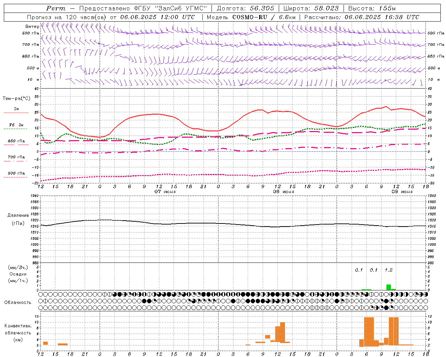The width and height of the screenshot is (446, 357).
Task: Click the "(мм/3ч.)" precipitation unit label
Action: point(18,267)
